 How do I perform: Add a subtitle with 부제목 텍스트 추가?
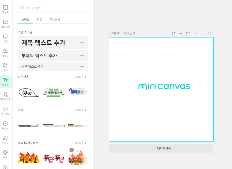pos(53,55)
